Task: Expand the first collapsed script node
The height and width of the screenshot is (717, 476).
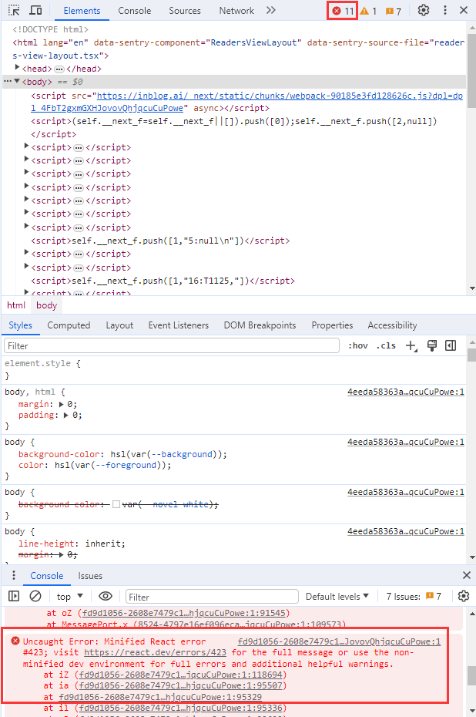Action: coord(26,146)
